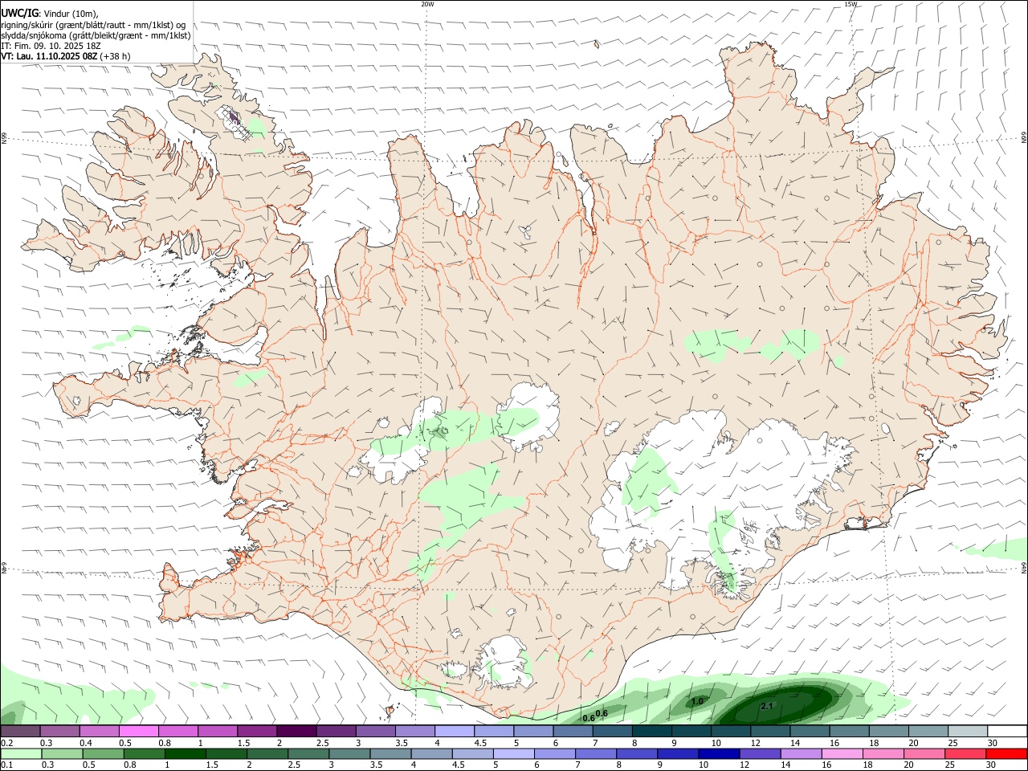The image size is (1028, 771).
Task: Click the bright magenta 0.5 snow legend swatch
Action: 139,732
